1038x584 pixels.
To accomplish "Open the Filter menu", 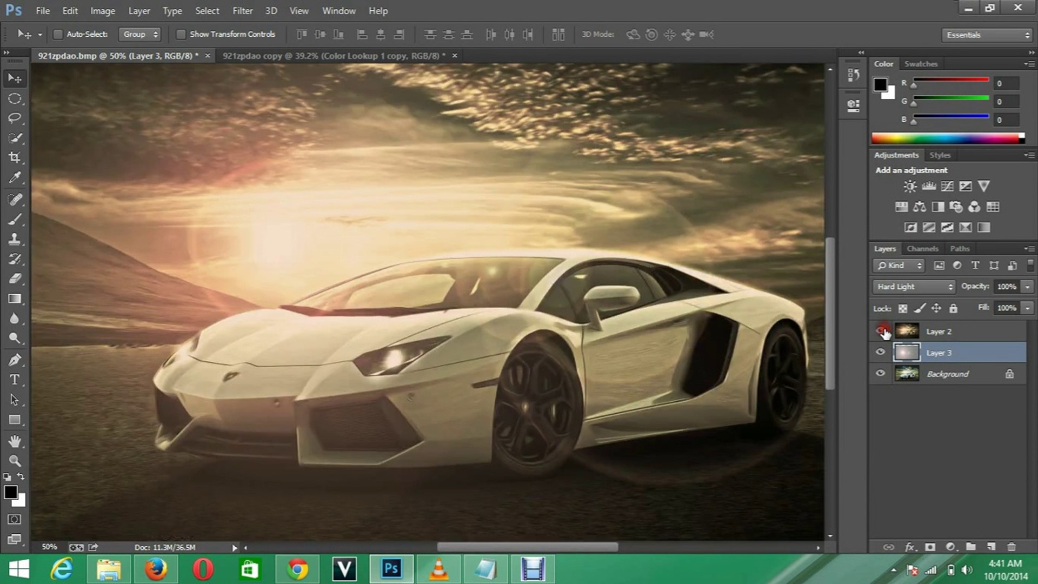I will point(243,10).
